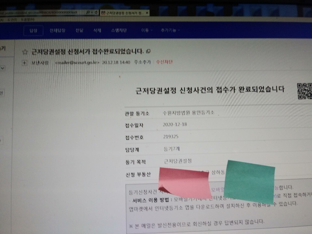Select receipt number 219325
Viewport: 312px width, 234px height.
tap(171, 137)
